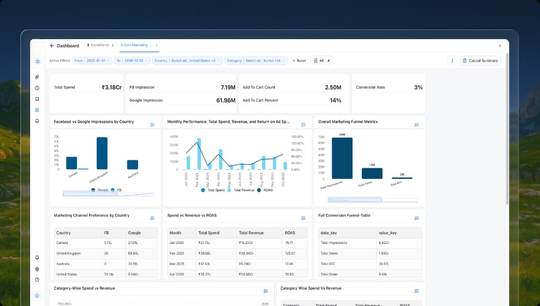Open the bookmarks icon in the sidebar

click(37, 99)
